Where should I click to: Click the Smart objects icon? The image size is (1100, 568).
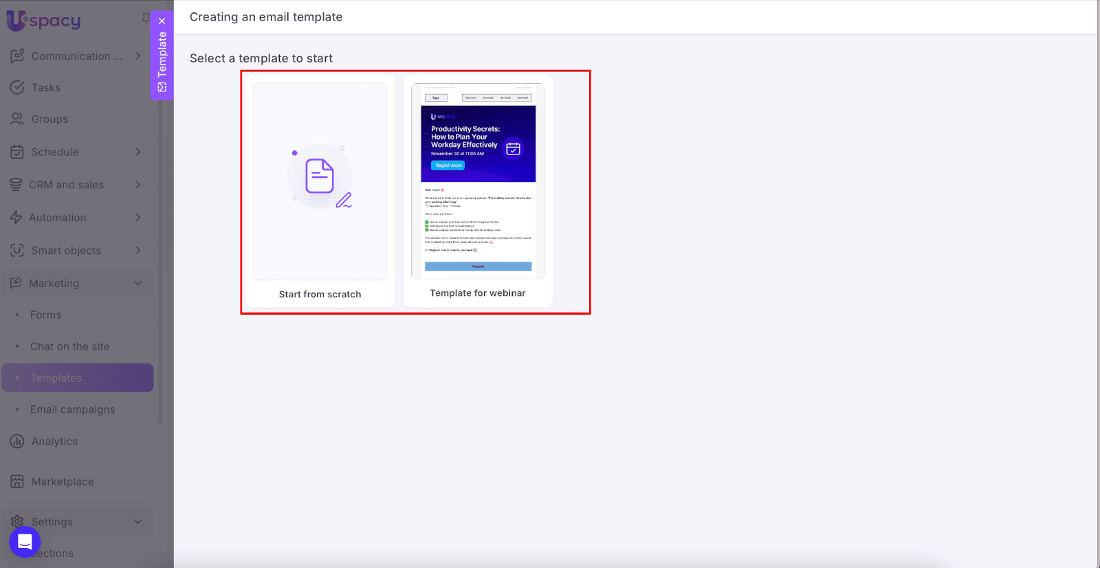click(x=17, y=251)
